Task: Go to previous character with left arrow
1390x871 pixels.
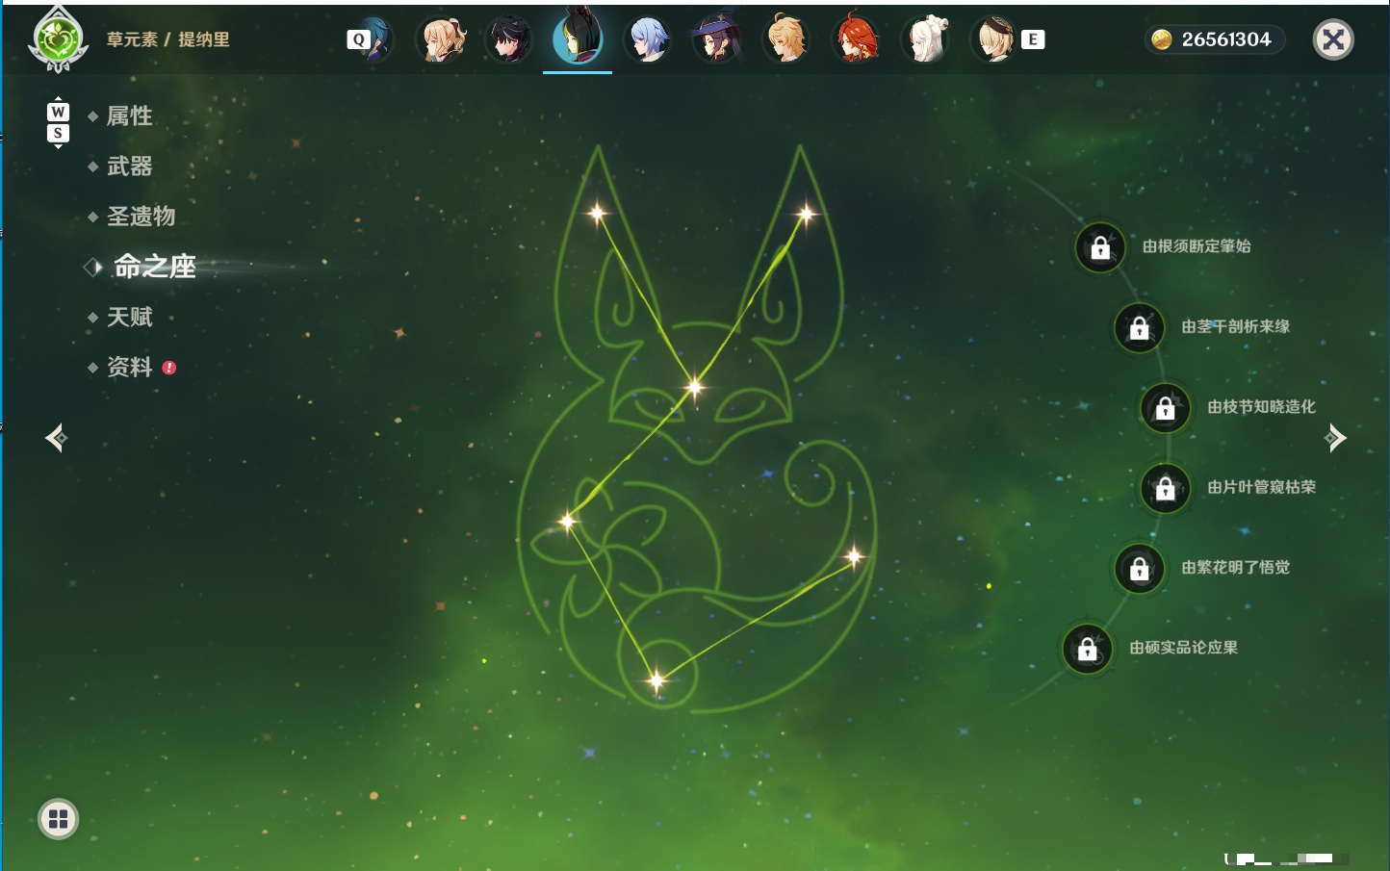Action: click(x=57, y=438)
